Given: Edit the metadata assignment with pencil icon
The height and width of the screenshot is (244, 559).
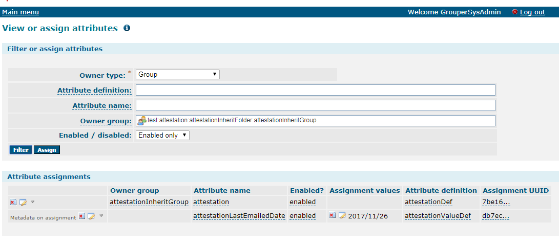Looking at the screenshot, I should (x=91, y=216).
